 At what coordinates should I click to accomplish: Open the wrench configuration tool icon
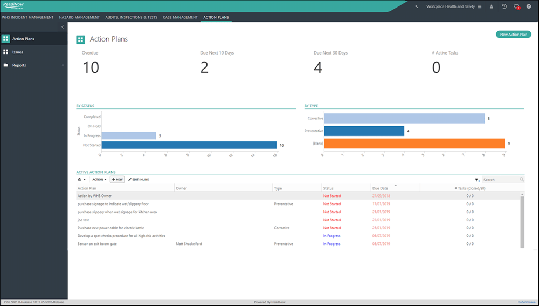click(417, 6)
